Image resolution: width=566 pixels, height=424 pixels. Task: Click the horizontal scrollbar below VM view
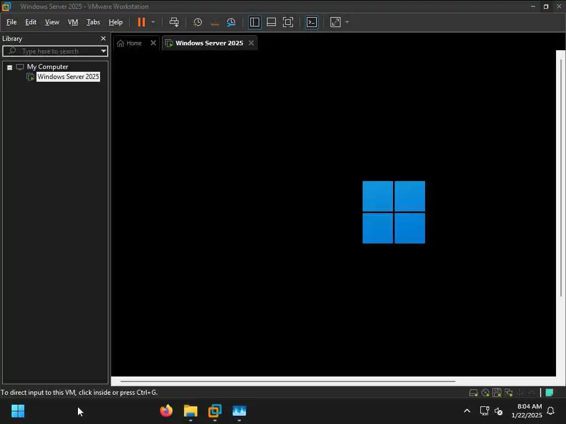click(287, 381)
